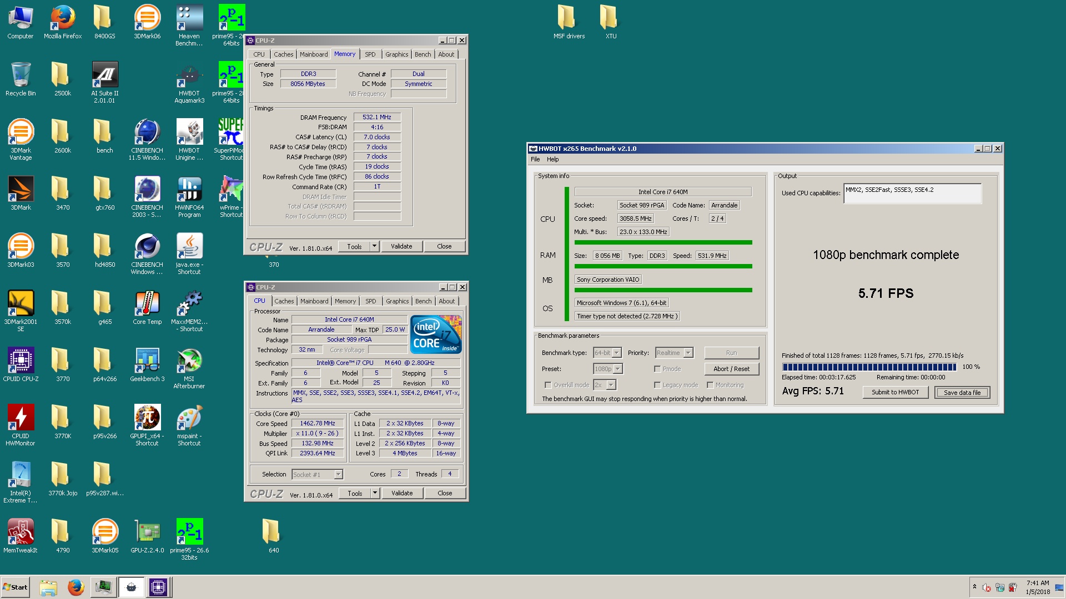Image resolution: width=1066 pixels, height=599 pixels.
Task: Click the Used CPU capabilities text box
Action: click(x=912, y=194)
